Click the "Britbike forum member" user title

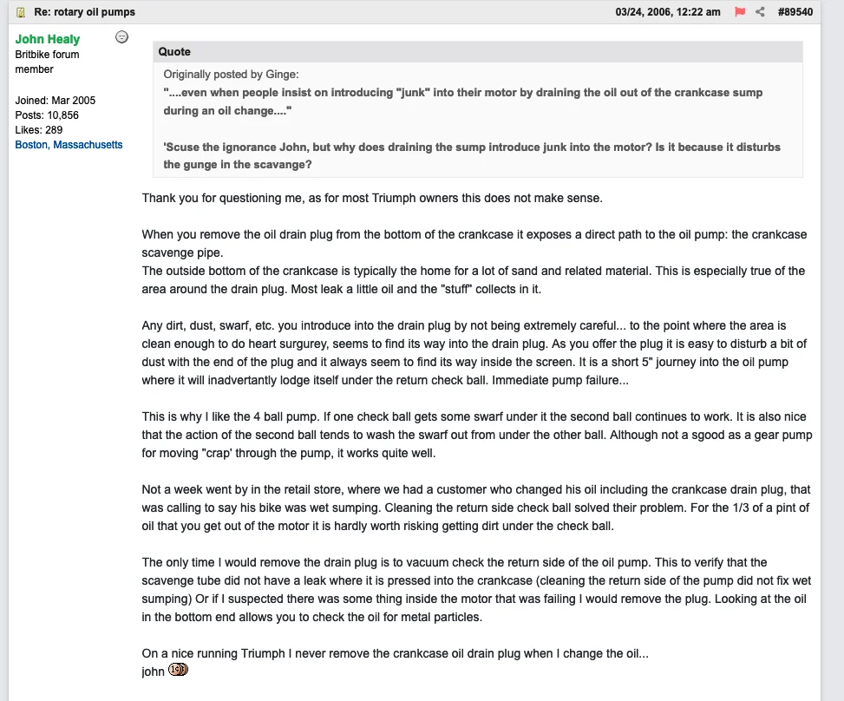point(47,62)
